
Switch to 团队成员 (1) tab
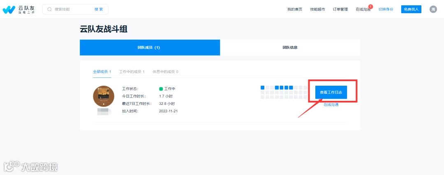click(150, 48)
